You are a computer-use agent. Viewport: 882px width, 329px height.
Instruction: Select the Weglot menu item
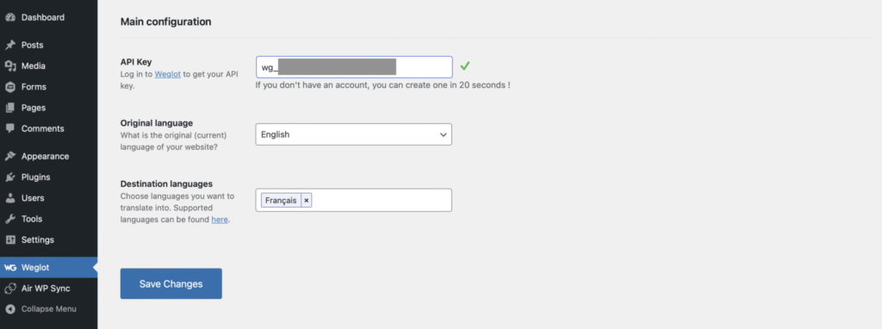click(x=48, y=268)
